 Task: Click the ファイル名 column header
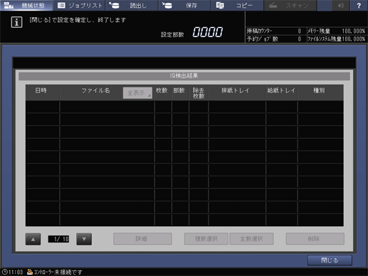click(x=95, y=90)
